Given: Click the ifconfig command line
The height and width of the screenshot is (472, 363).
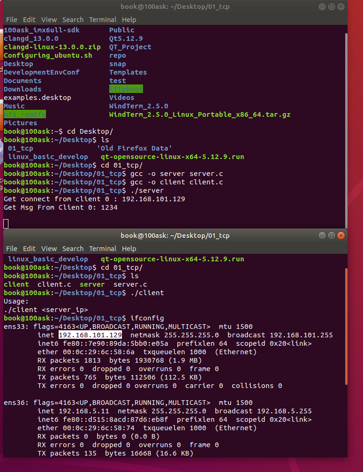Looking at the screenshot, I should point(147,318).
